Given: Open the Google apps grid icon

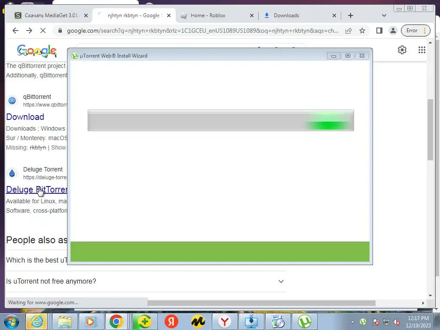Looking at the screenshot, I should coord(422,50).
